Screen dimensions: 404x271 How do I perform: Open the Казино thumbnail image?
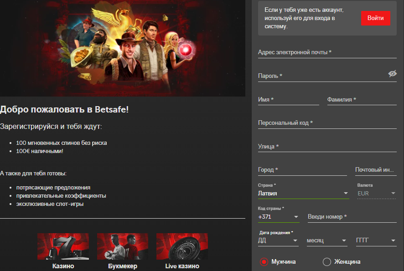(x=63, y=246)
